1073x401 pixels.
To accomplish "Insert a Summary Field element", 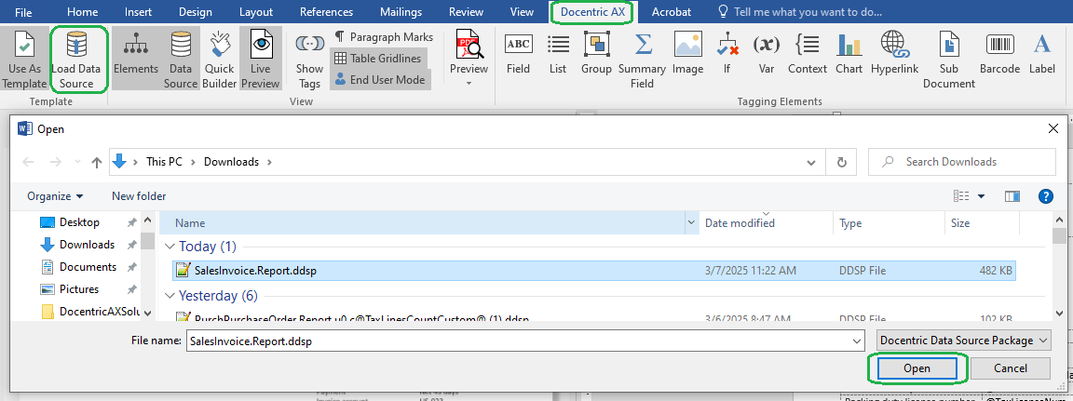I will pos(642,60).
